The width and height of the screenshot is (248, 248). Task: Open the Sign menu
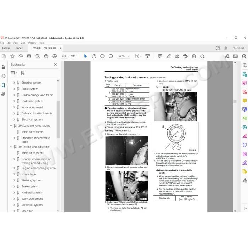point(23,43)
